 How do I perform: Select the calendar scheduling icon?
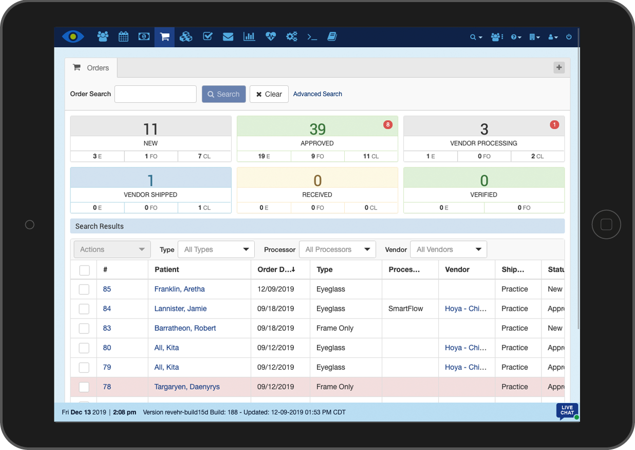(x=123, y=36)
